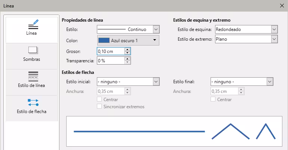Click the Redondeado corner style value
The height and width of the screenshot is (150, 288).
pos(228,29)
